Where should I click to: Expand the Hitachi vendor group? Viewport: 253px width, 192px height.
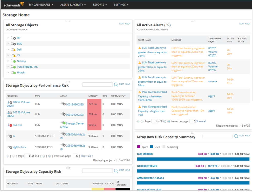tap(8, 73)
